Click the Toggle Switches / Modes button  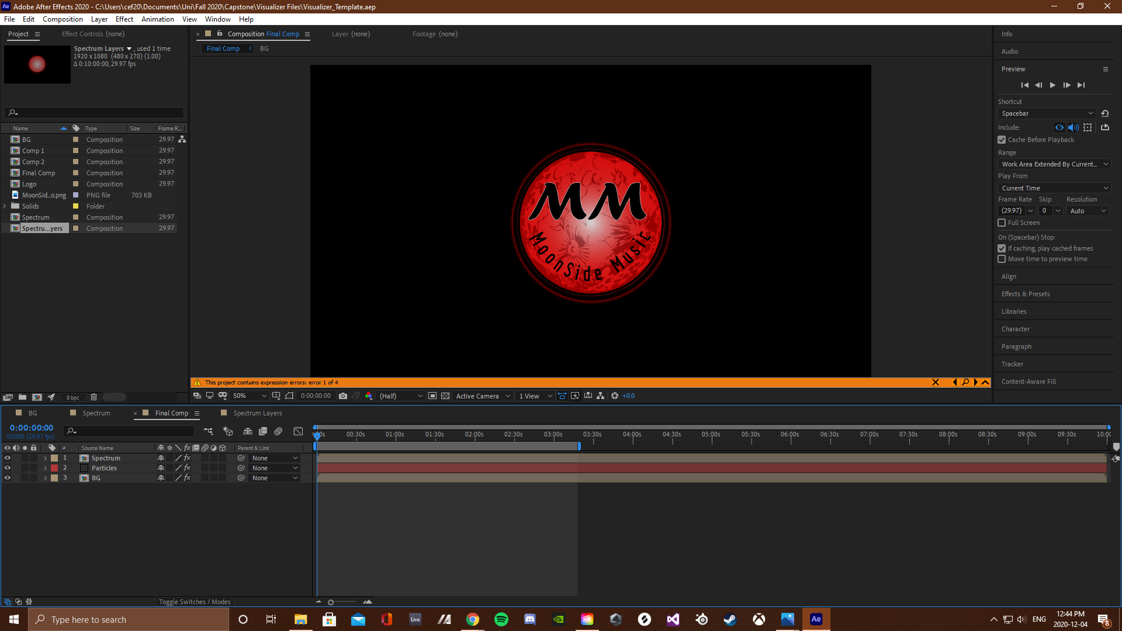click(x=195, y=602)
